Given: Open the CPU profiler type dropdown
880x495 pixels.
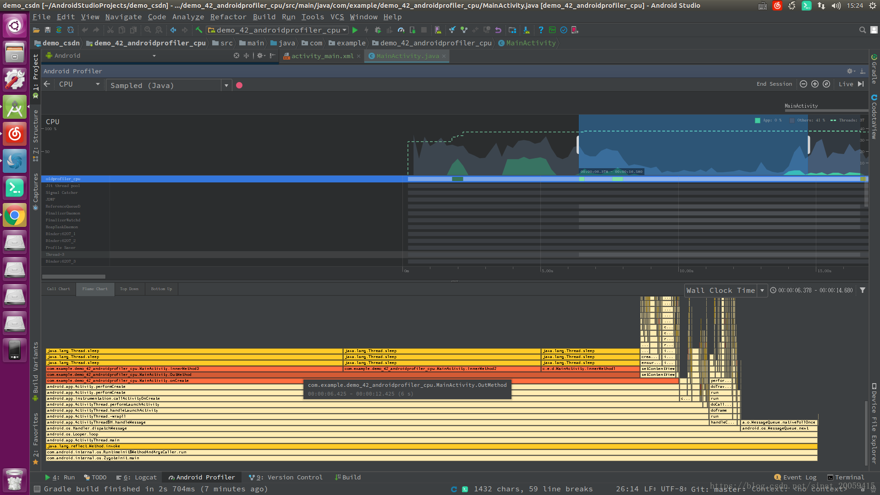Looking at the screenshot, I should (x=79, y=84).
